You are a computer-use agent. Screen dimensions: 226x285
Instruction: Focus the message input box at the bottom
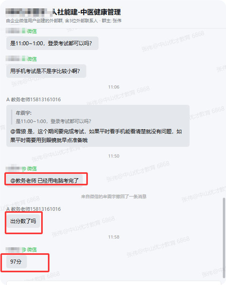click(x=114, y=283)
